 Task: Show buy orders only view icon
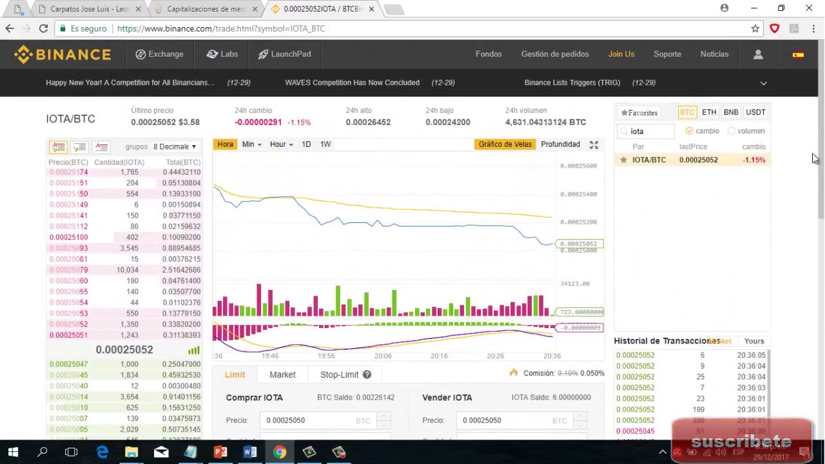(x=79, y=147)
